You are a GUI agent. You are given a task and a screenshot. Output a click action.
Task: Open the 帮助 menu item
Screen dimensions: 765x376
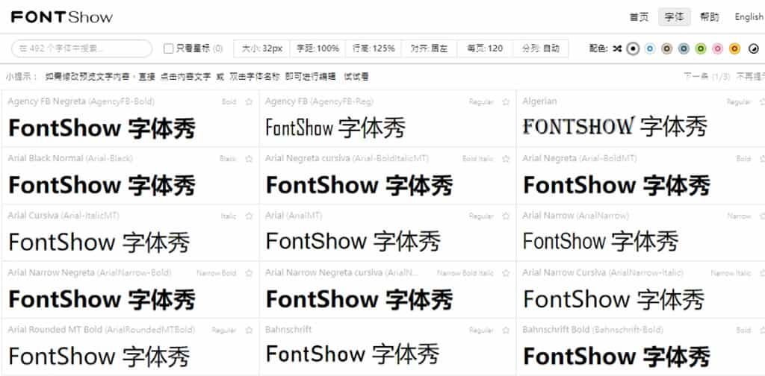[710, 17]
